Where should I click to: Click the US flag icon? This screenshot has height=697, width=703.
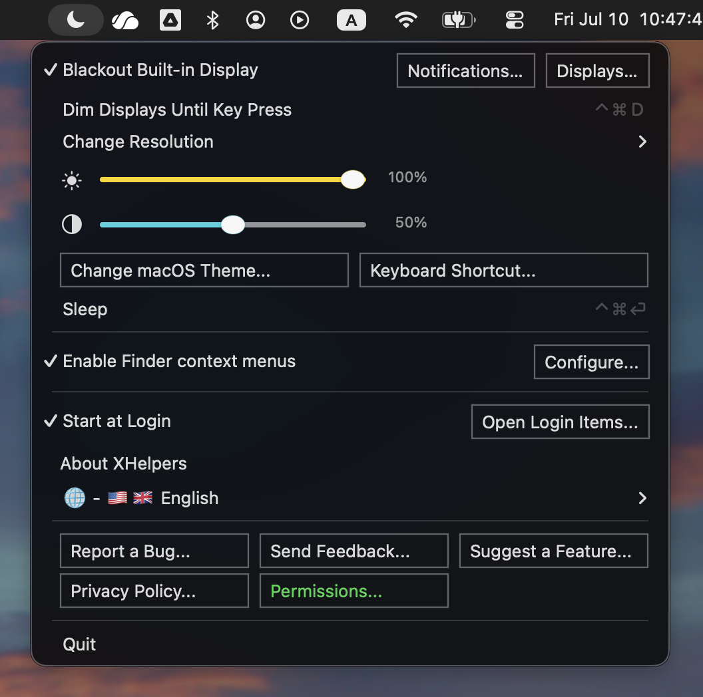coord(117,498)
